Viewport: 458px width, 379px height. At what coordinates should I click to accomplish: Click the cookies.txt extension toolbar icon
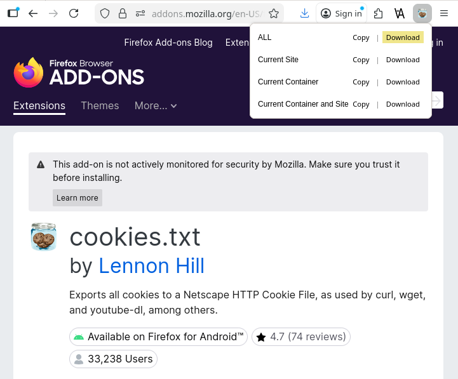pyautogui.click(x=422, y=13)
